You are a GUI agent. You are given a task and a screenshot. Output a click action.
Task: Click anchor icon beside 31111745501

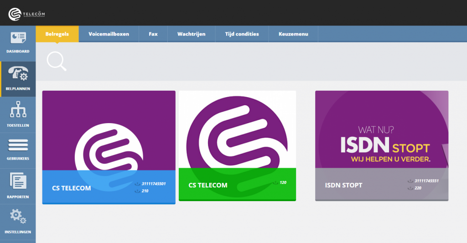[137, 184]
